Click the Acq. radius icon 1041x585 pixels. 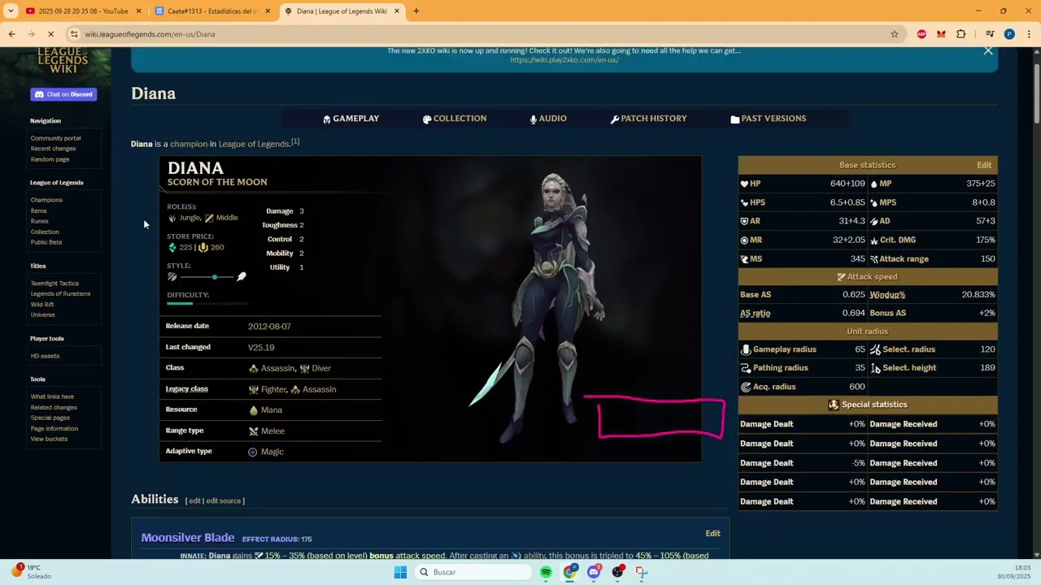point(746,387)
